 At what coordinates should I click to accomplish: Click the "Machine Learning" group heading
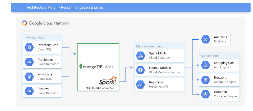click(149, 46)
